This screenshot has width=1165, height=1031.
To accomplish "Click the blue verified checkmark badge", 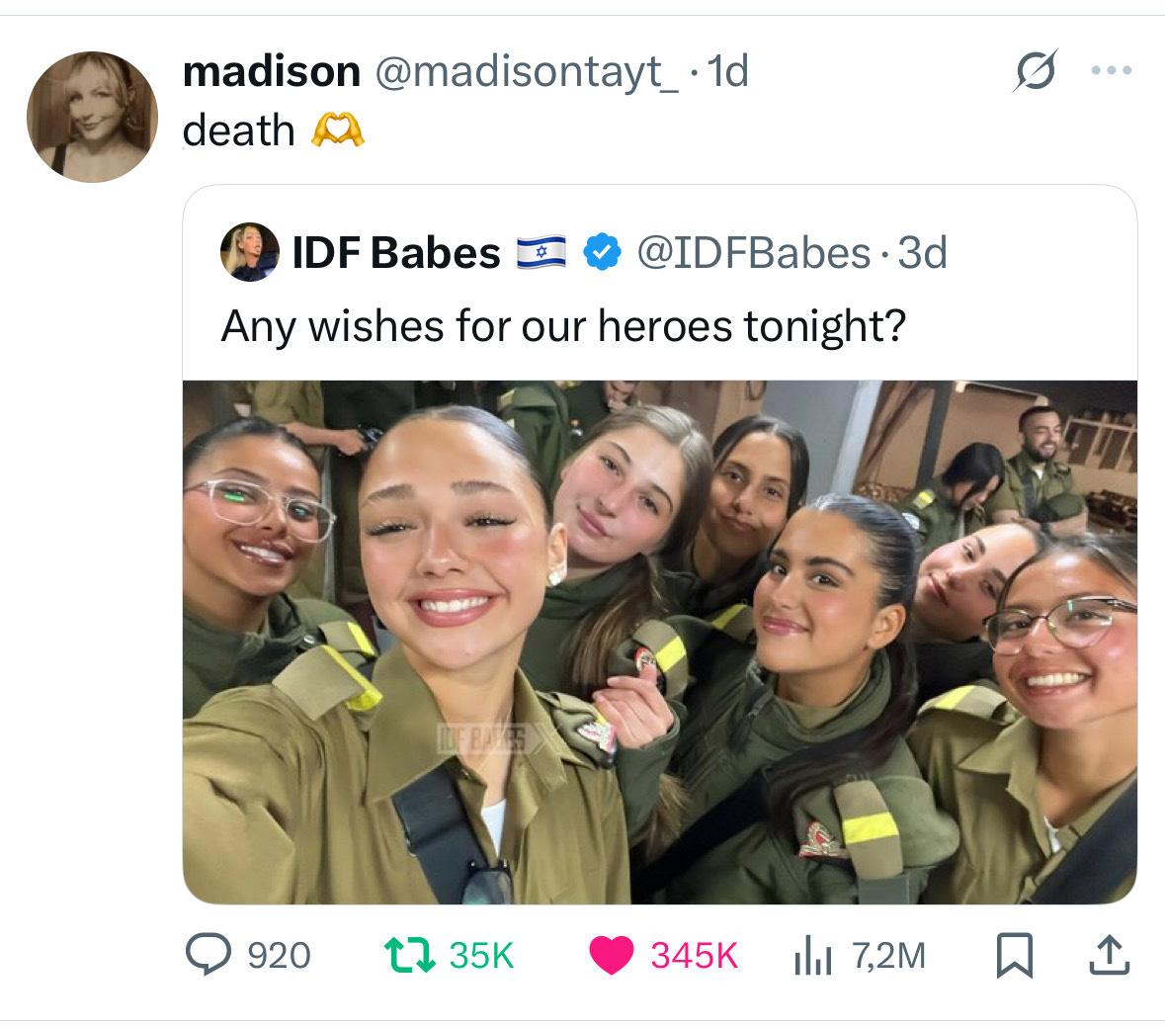I will [602, 252].
